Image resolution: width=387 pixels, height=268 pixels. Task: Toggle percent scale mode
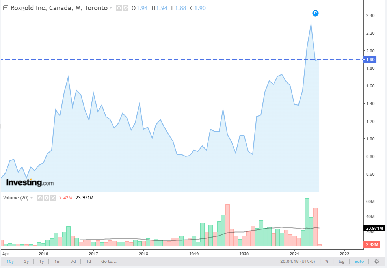coord(327,261)
